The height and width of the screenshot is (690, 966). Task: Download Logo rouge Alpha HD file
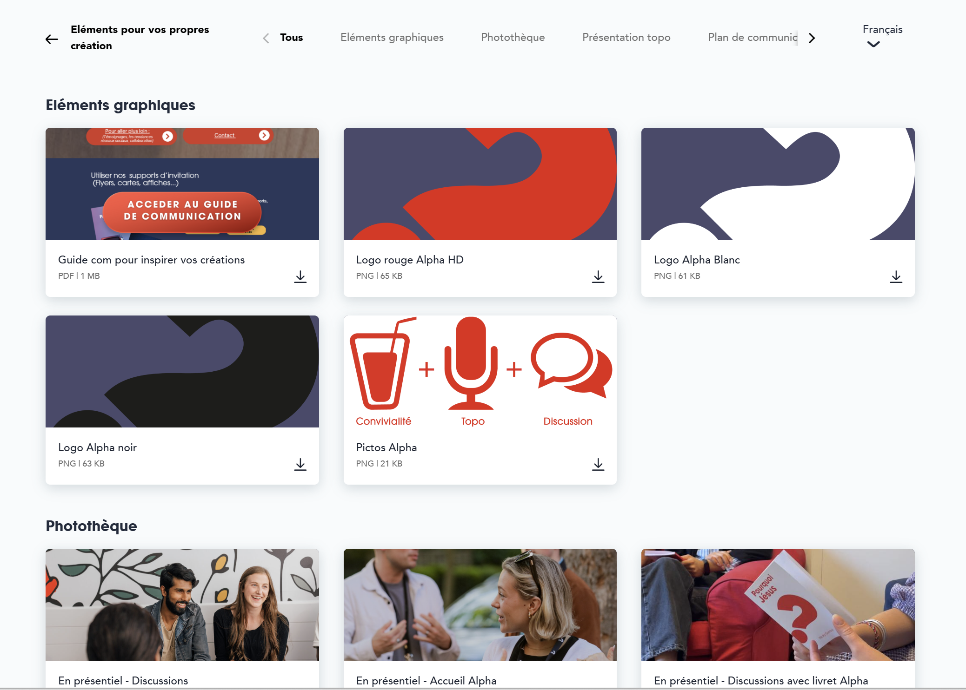coord(598,276)
